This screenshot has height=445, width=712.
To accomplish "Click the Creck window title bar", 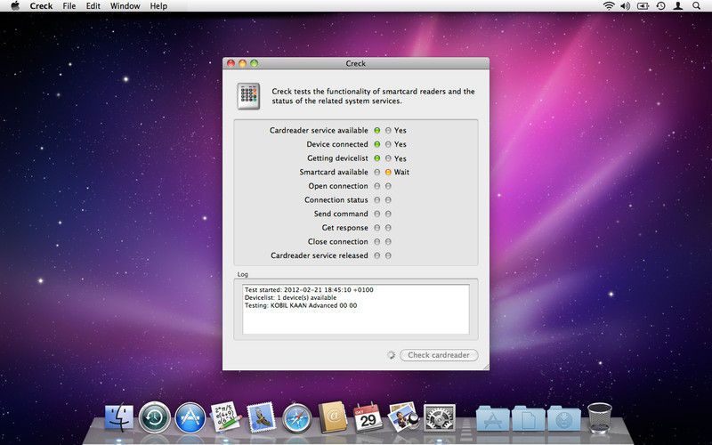I will pyautogui.click(x=355, y=63).
